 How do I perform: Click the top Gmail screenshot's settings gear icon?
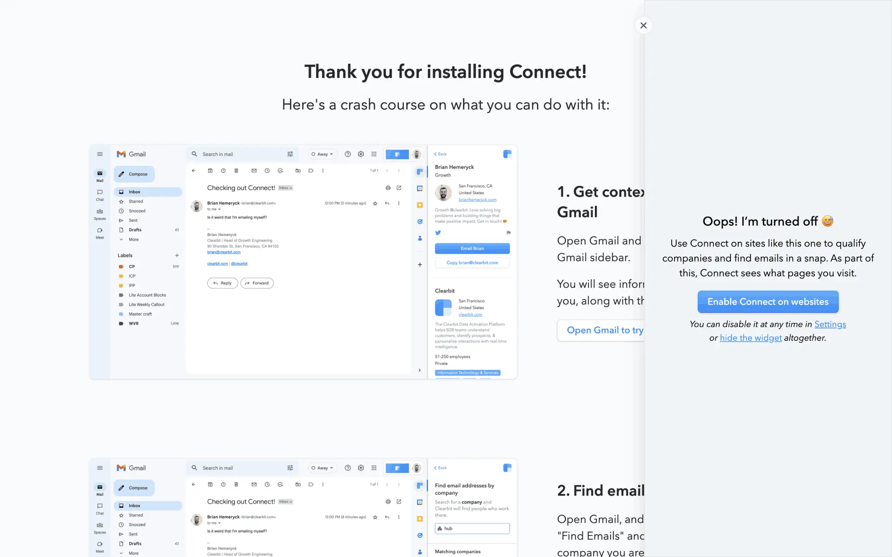361,154
